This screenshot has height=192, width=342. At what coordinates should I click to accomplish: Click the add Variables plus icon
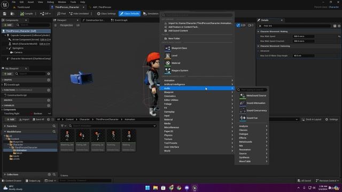click(49, 106)
